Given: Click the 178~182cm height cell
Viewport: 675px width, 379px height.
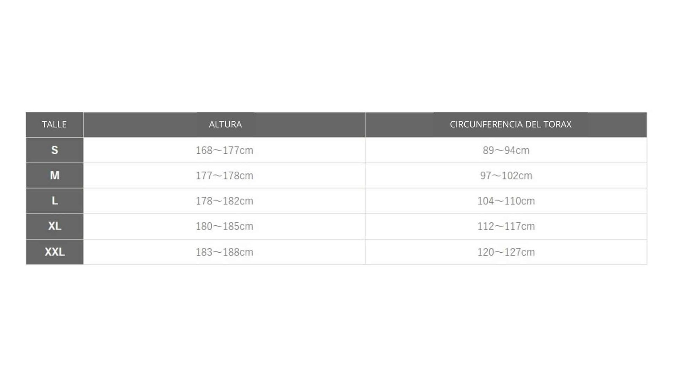Looking at the screenshot, I should 224,201.
